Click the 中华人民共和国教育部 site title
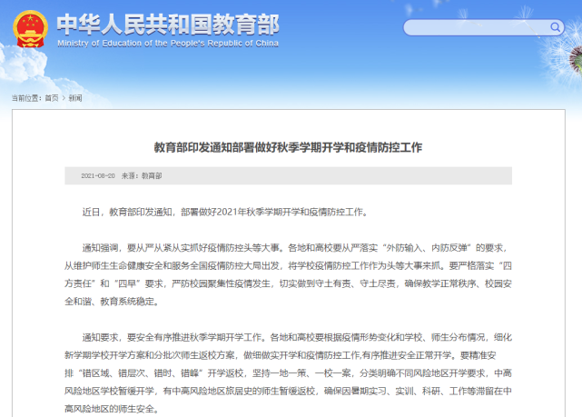 point(168,25)
